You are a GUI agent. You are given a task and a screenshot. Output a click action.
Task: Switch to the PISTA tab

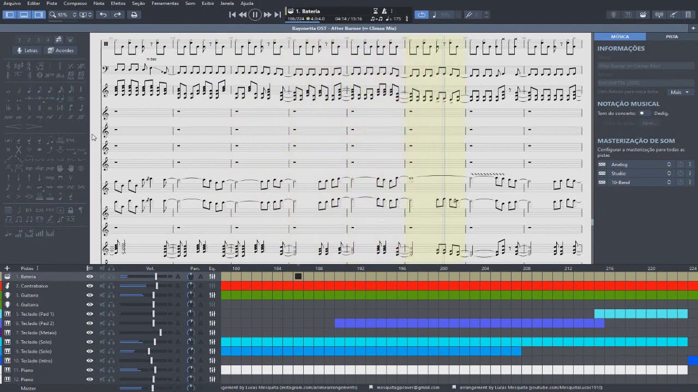click(x=672, y=36)
